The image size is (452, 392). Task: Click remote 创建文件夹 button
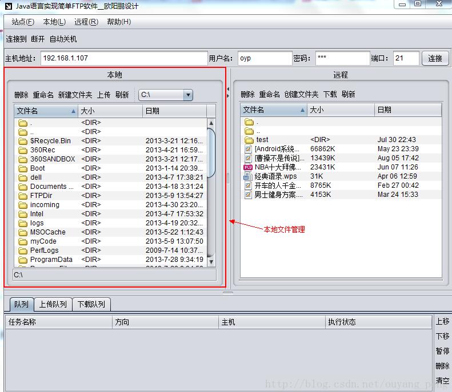click(301, 94)
